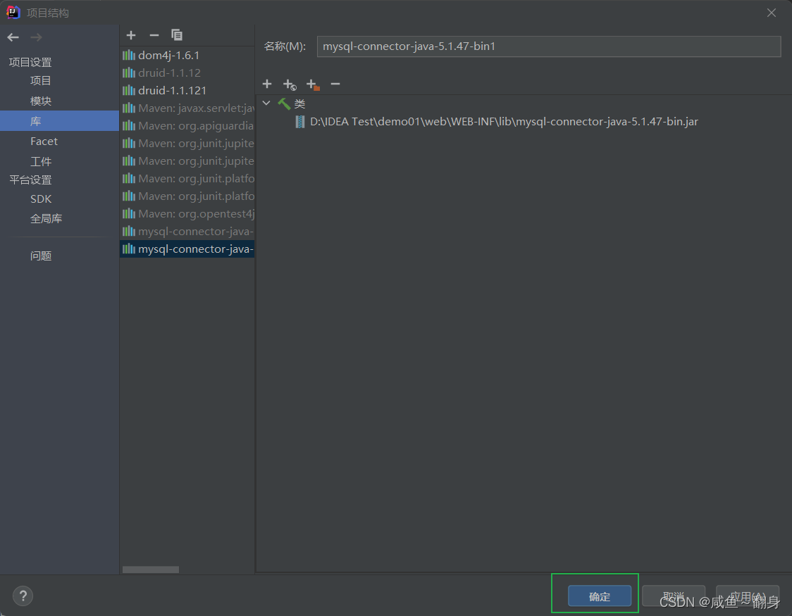The height and width of the screenshot is (616, 792).
Task: Click the 应用(A) apply button
Action: coord(748,596)
